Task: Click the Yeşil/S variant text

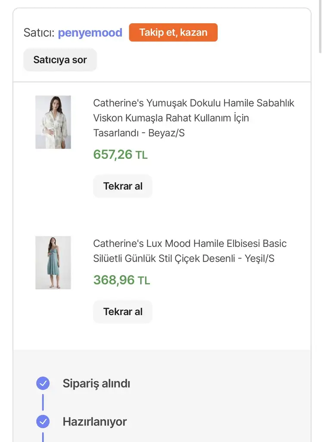Action: click(259, 259)
